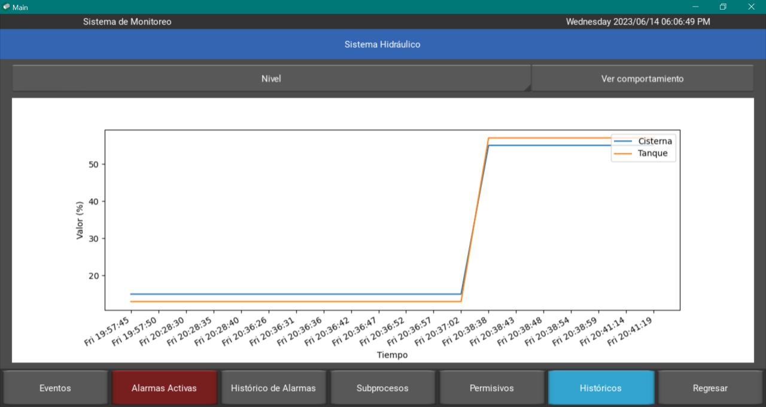Click the Sistema Hidráulico header bar

coord(383,44)
